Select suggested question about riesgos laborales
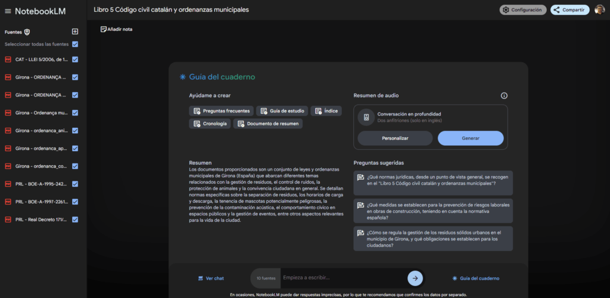 tap(433, 211)
